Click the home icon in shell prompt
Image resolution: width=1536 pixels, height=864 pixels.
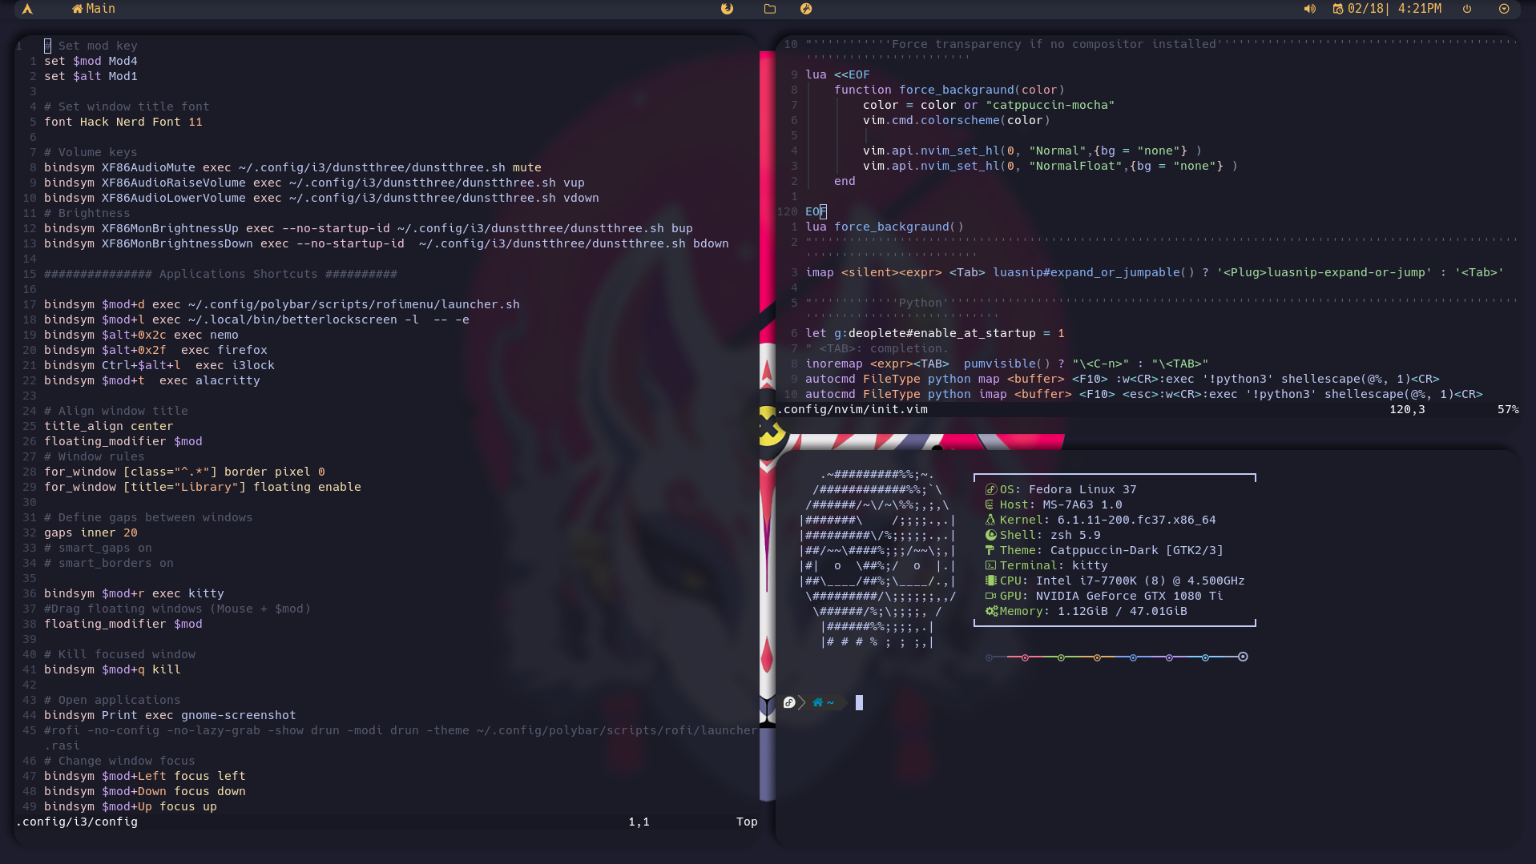tap(817, 702)
